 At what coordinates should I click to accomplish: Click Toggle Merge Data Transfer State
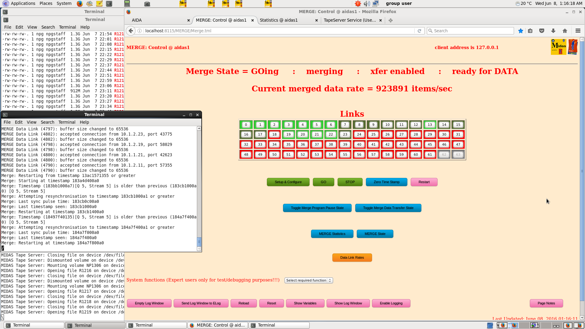click(x=388, y=208)
